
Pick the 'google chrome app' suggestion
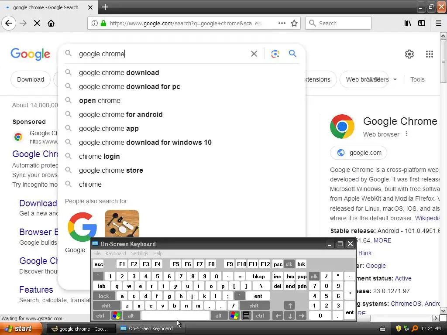pyautogui.click(x=182, y=129)
